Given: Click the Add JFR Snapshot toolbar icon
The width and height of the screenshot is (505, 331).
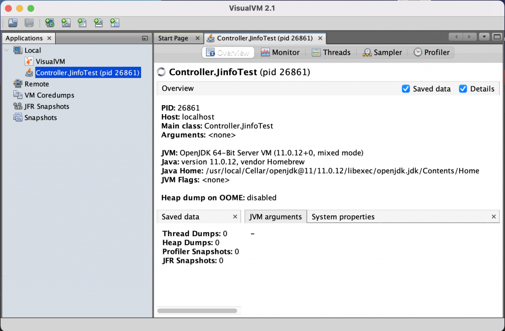Looking at the screenshot, I should (x=98, y=23).
